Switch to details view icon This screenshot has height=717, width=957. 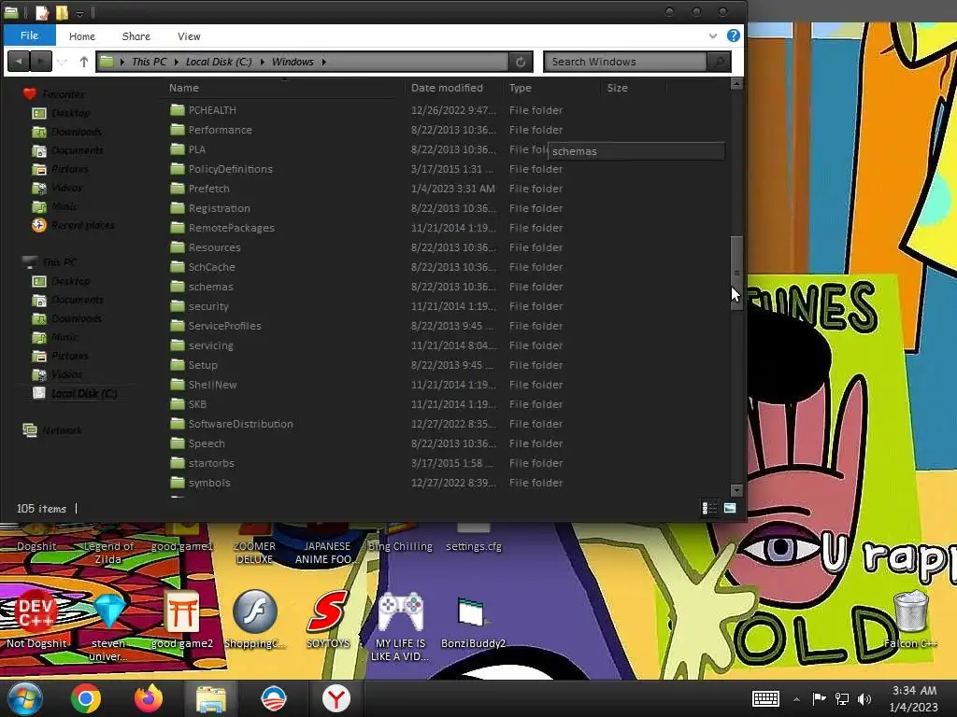pos(709,508)
